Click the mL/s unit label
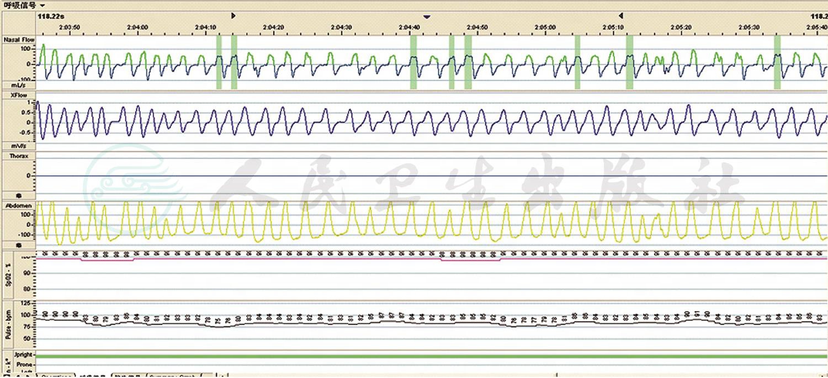Screen dimensions: 828x378 (x=19, y=86)
